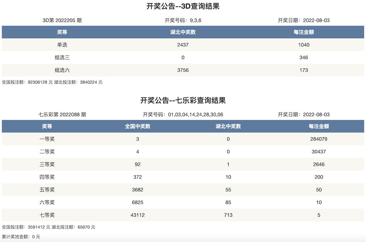Select the 七等奖 row label

tap(47, 215)
